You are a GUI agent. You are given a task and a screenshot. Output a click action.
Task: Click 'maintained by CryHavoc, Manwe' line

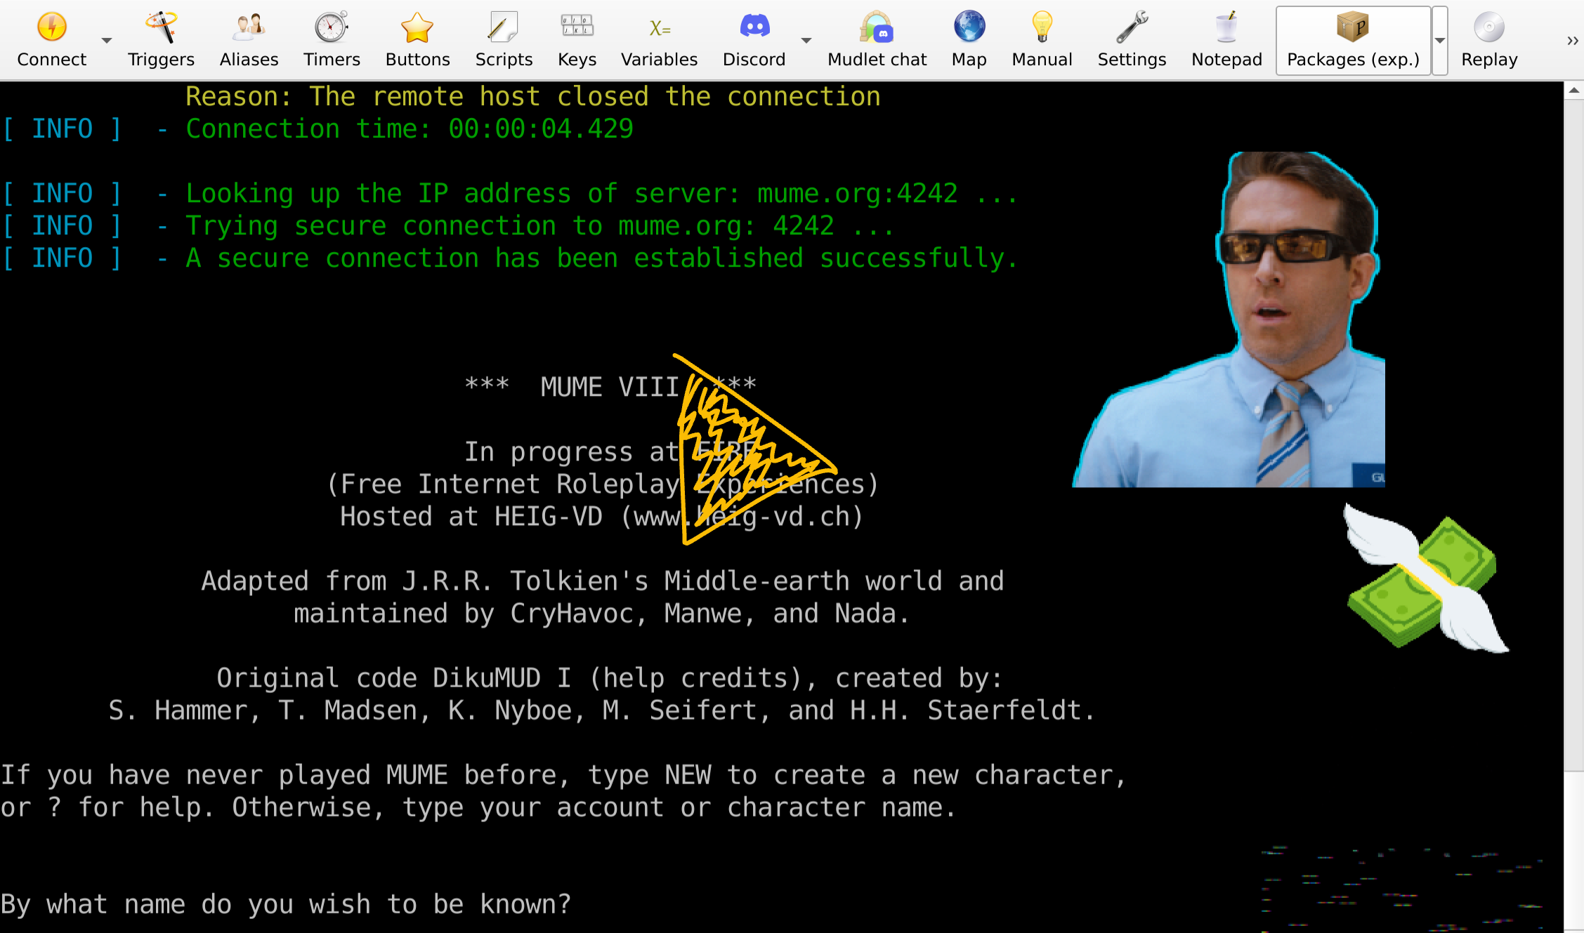pyautogui.click(x=602, y=613)
